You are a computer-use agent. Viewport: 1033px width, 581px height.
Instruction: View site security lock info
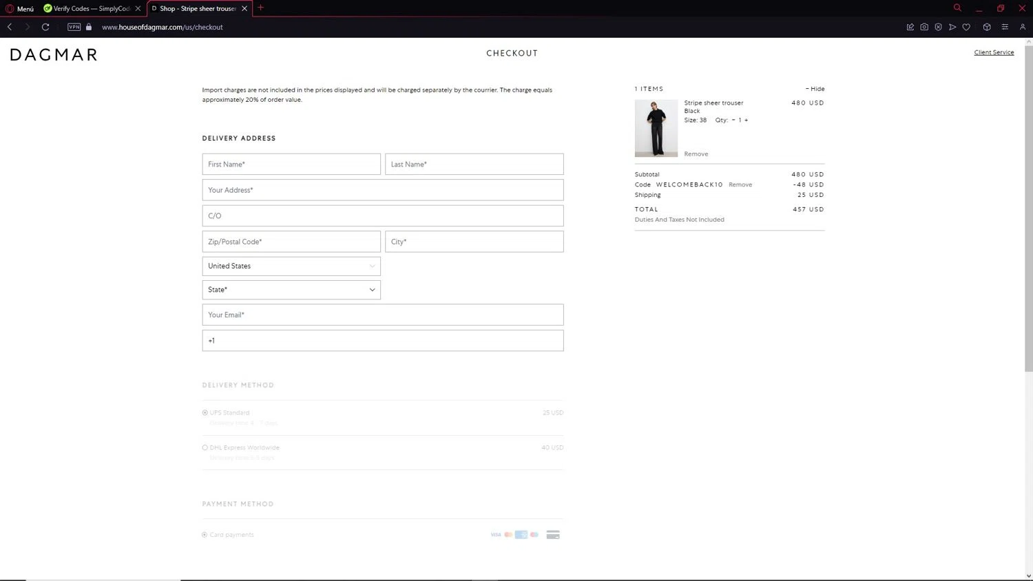[89, 27]
